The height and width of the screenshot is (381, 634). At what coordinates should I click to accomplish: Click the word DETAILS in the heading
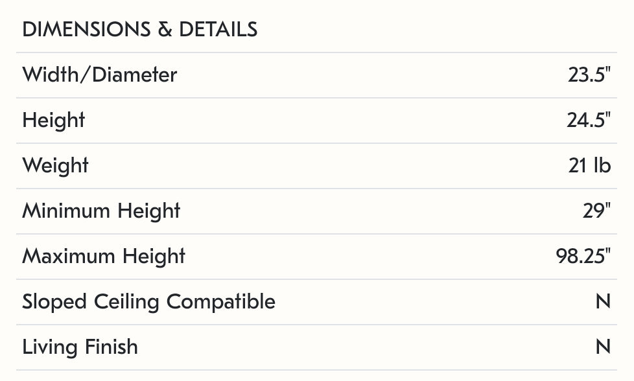[218, 30]
